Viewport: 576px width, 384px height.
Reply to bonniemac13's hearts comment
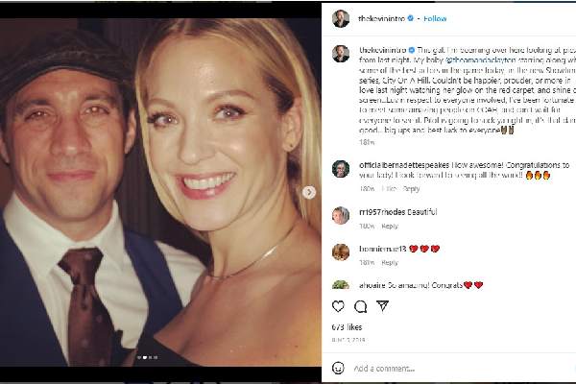coord(390,262)
